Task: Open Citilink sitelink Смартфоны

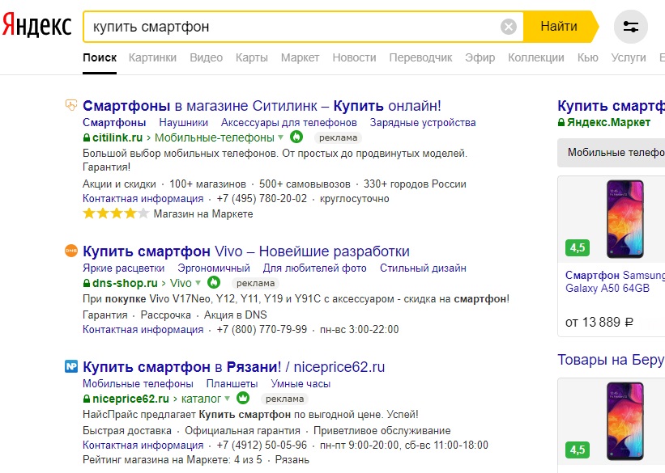Action: [114, 122]
